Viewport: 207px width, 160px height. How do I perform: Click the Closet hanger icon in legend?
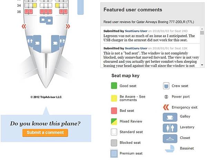tap(170, 139)
